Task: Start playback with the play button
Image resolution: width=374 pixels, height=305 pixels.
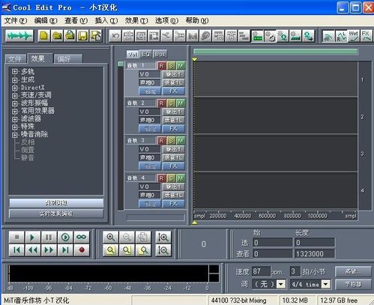Action: click(32, 237)
